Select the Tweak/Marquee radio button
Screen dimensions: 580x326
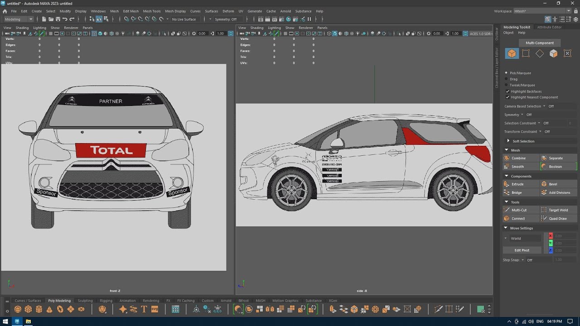point(507,85)
